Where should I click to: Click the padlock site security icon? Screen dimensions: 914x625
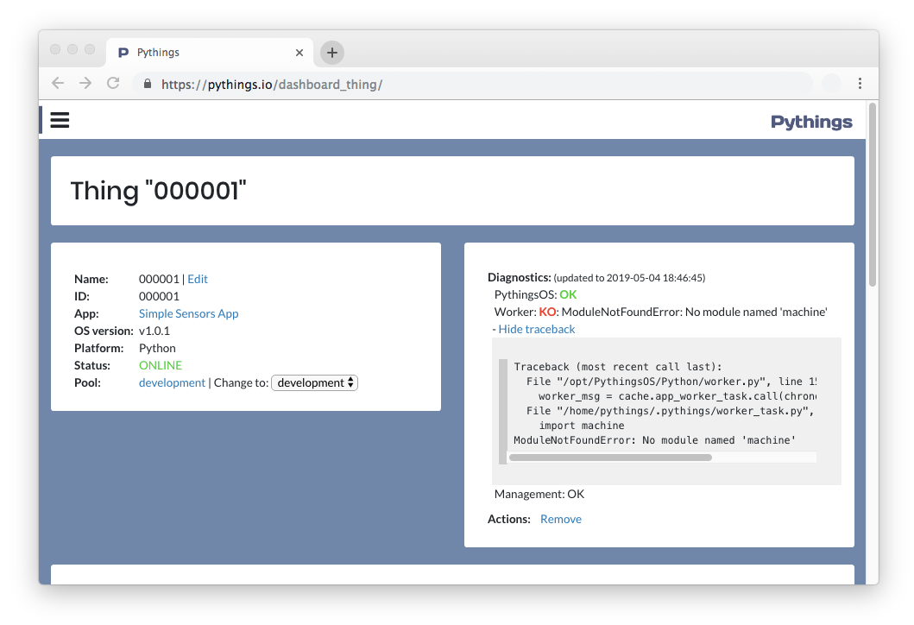click(148, 84)
